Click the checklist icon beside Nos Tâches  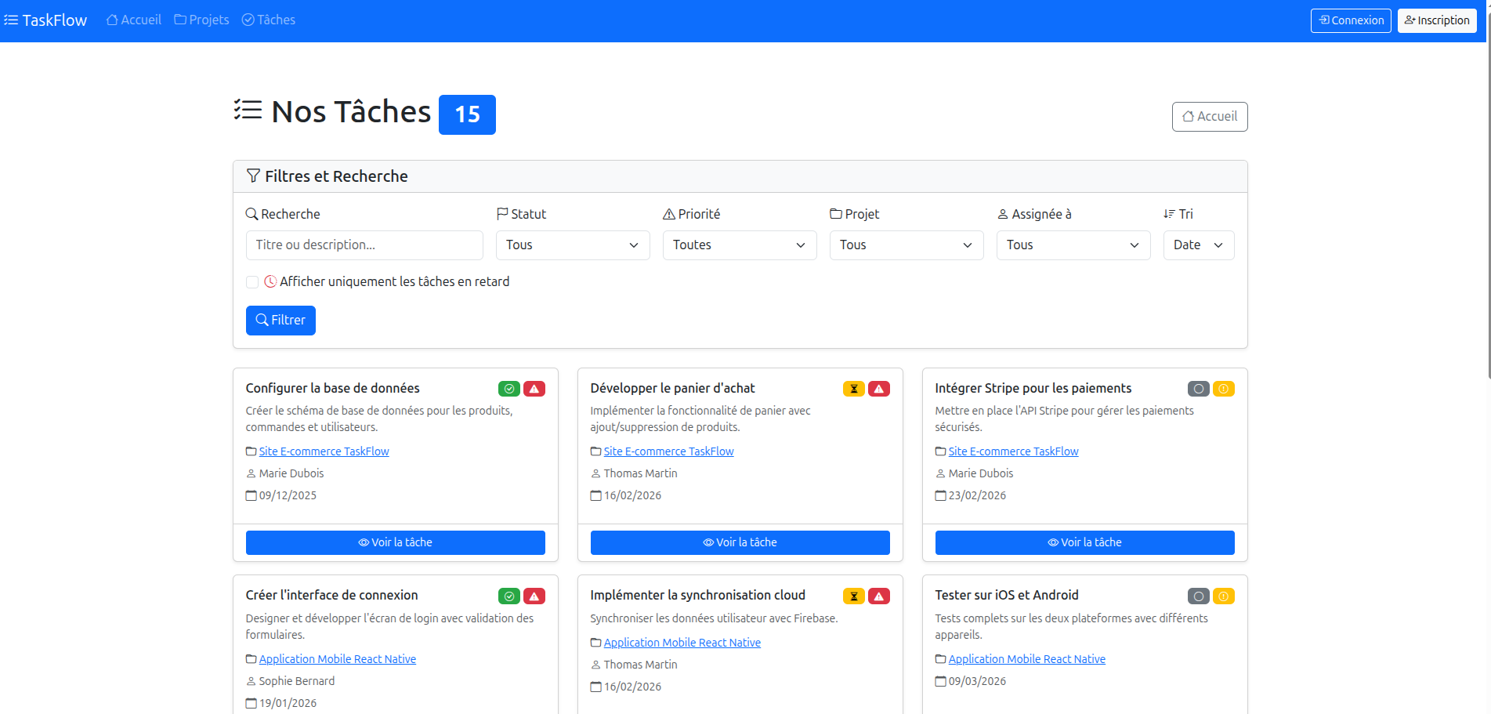248,111
